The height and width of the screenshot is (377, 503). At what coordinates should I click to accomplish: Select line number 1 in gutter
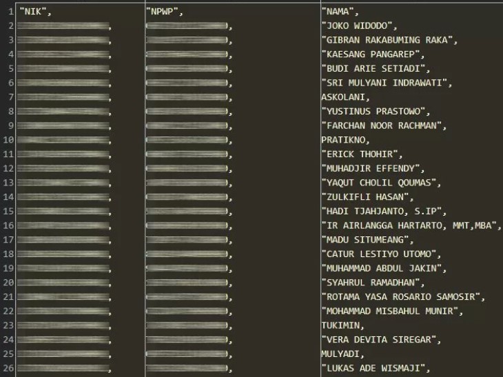10,12
